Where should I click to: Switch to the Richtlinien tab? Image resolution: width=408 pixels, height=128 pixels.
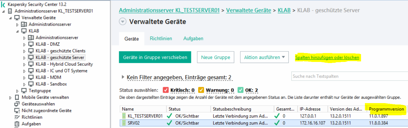161,38
